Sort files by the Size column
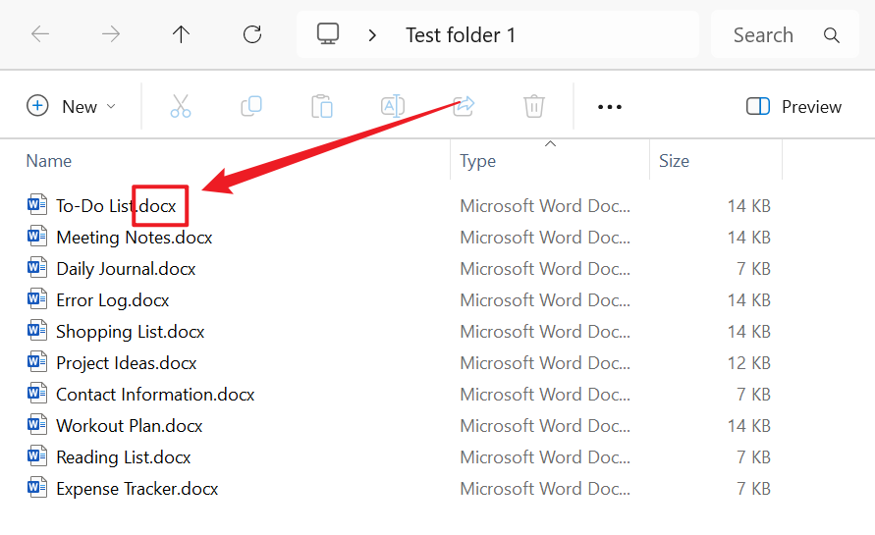 (674, 161)
